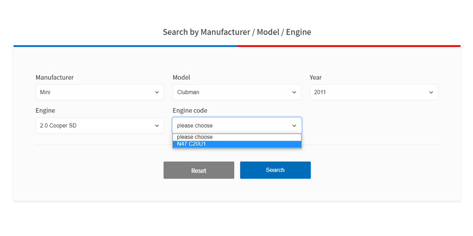Click the blue Search button
This screenshot has height=236, width=473.
click(275, 170)
